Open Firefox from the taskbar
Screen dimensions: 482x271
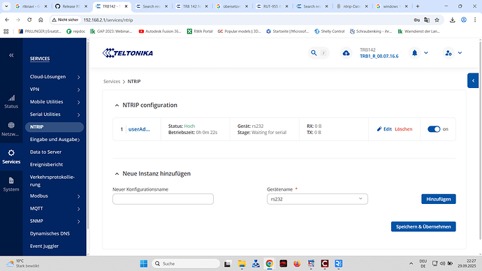[x=297, y=263]
